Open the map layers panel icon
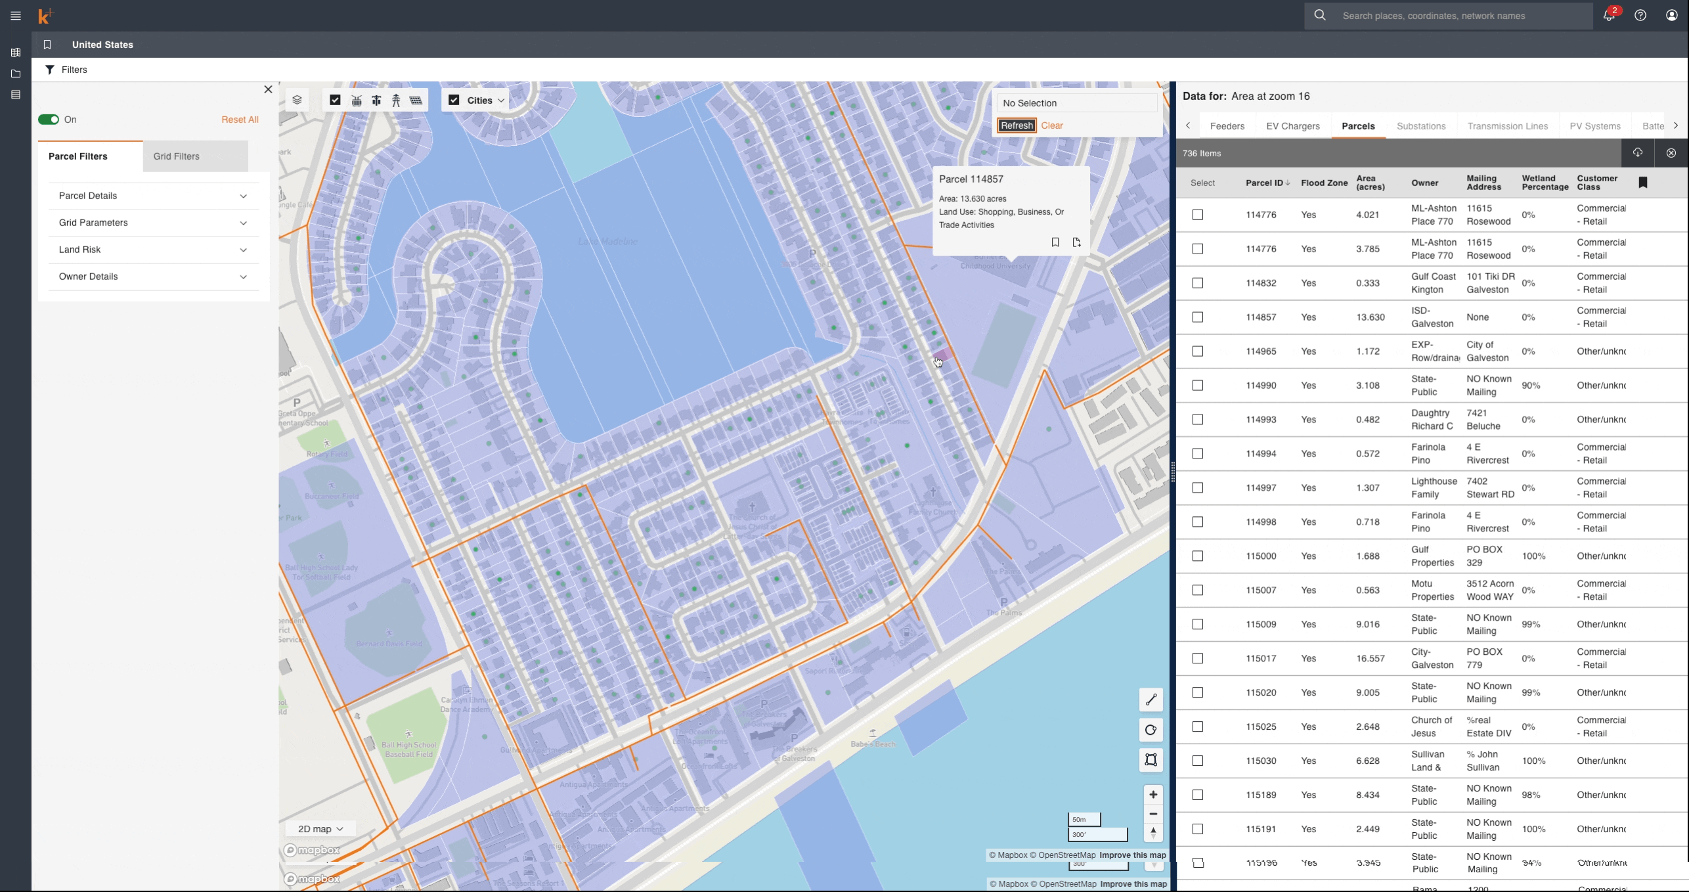Viewport: 1689px width, 892px height. point(297,100)
